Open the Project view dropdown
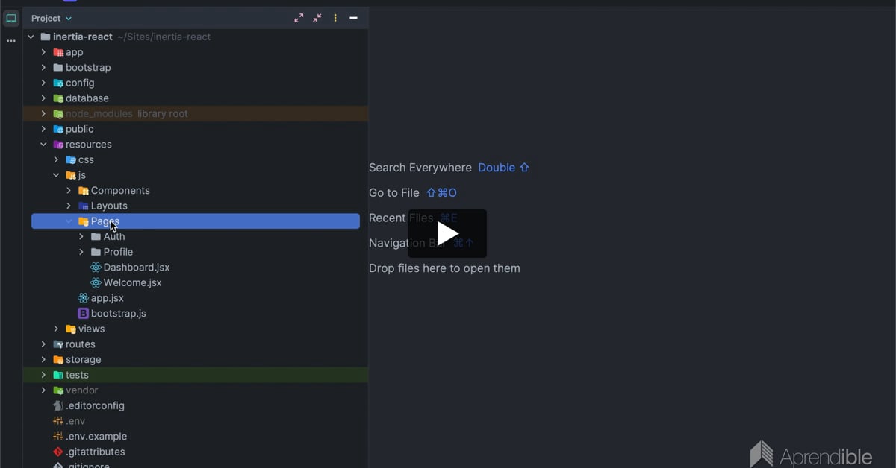The height and width of the screenshot is (468, 896). 52,18
